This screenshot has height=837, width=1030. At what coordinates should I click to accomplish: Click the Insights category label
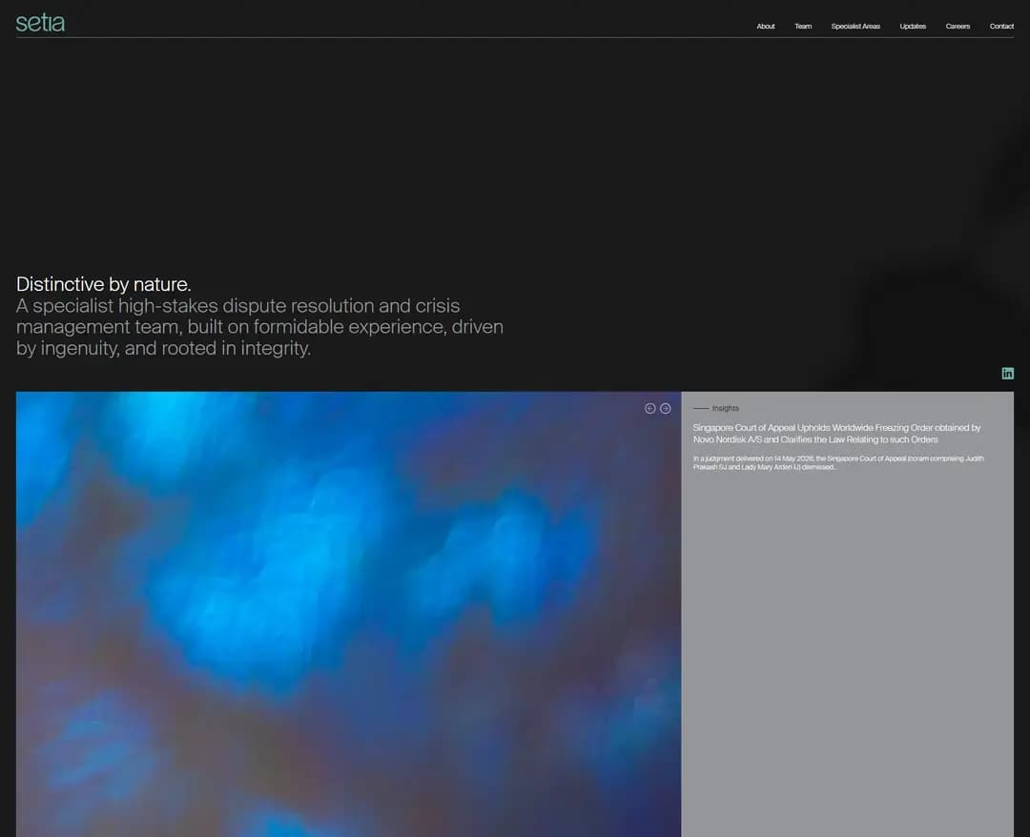[x=725, y=408]
